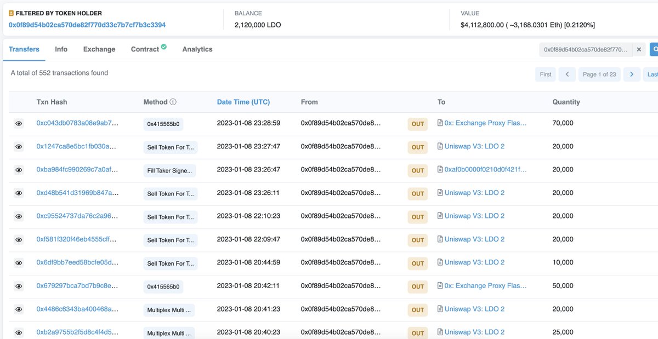
Task: Open details eye icon for 0xd48b541d31969b847a transaction
Action: coord(19,193)
